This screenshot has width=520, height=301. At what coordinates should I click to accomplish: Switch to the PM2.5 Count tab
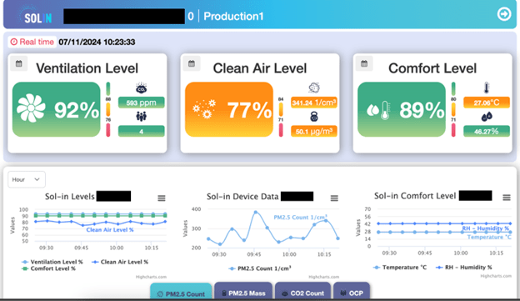[181, 291]
